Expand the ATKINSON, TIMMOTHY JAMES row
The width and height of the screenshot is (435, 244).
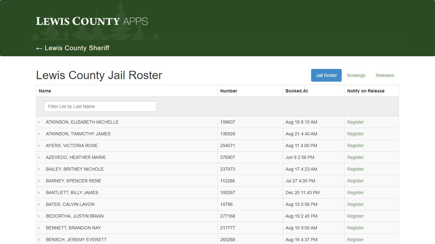(39, 134)
